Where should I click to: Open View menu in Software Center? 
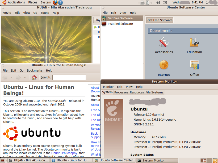[x=123, y=13]
